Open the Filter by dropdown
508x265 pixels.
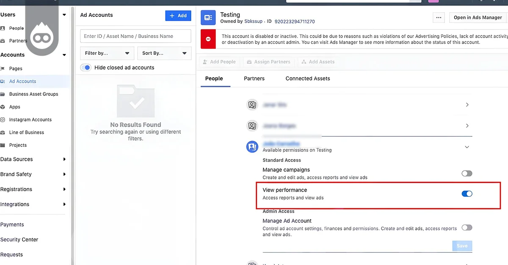tap(107, 53)
